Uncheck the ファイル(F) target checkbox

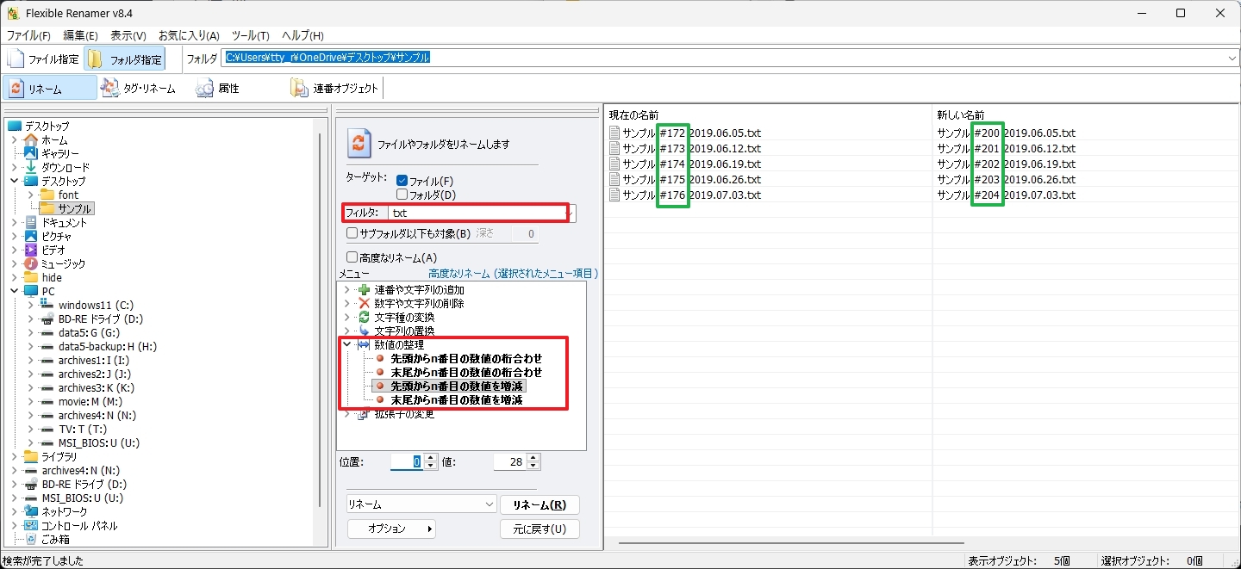(x=402, y=181)
